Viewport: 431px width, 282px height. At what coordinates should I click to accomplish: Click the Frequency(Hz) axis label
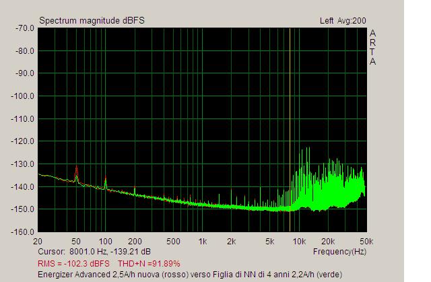339,252
